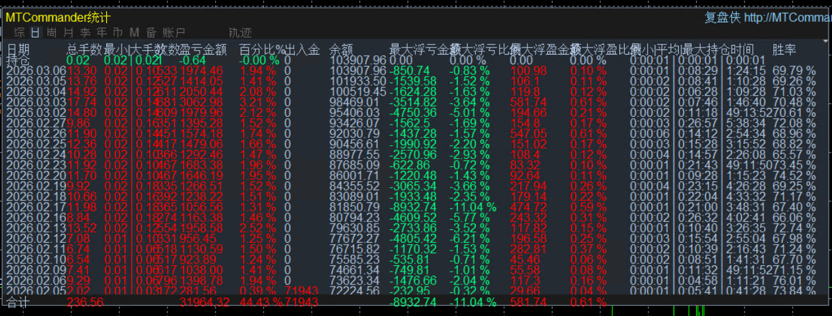Open the http://MTCommander link
This screenshot has height=316, width=832.
point(788,17)
